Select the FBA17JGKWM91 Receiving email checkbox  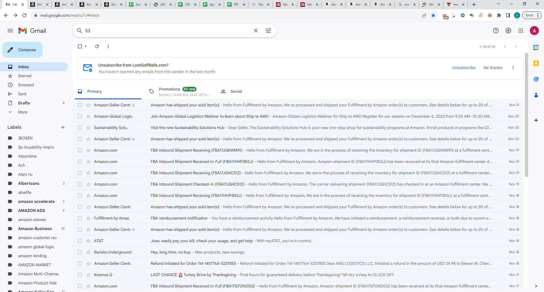click(80, 150)
